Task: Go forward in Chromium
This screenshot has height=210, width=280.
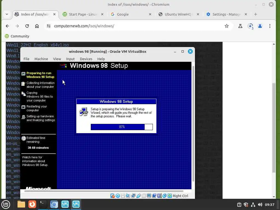Action: pos(17,26)
